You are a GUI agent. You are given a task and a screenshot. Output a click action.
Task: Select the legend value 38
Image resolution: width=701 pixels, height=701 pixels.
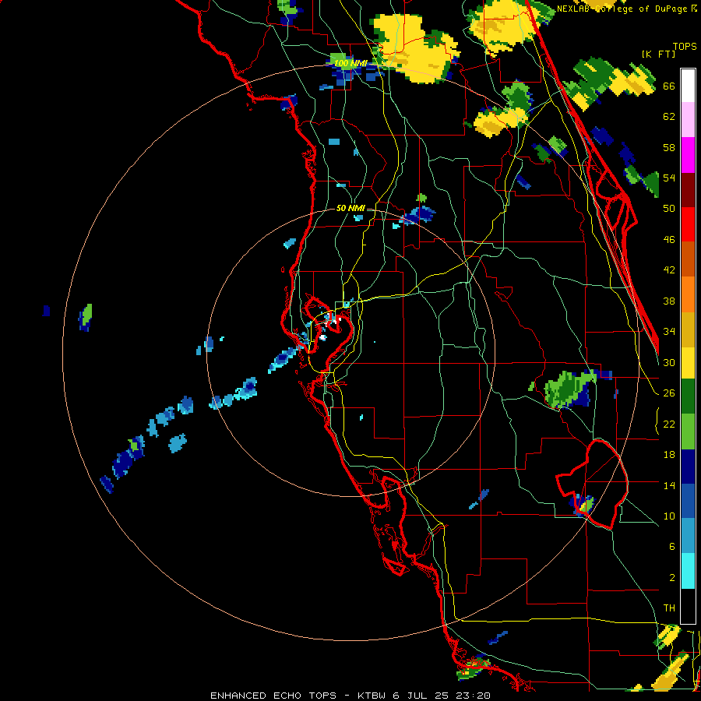click(x=669, y=301)
